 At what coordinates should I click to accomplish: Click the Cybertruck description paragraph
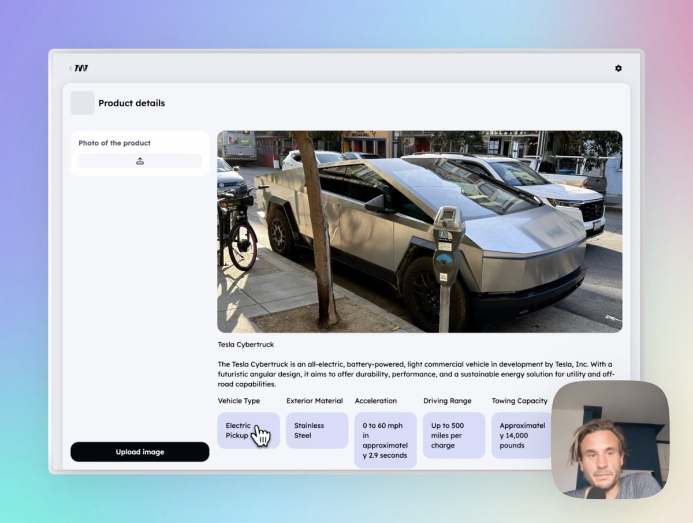tap(415, 374)
